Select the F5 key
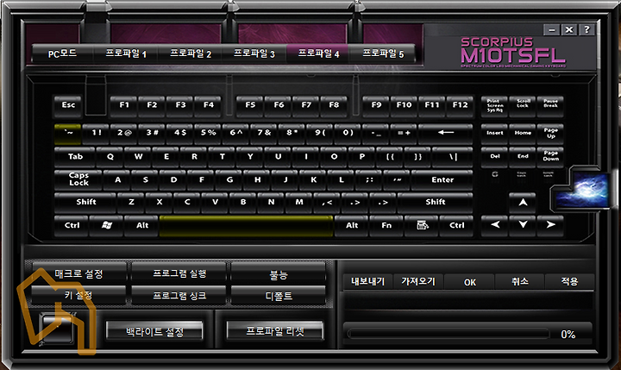Viewport: 621px width, 370px height. click(x=250, y=105)
